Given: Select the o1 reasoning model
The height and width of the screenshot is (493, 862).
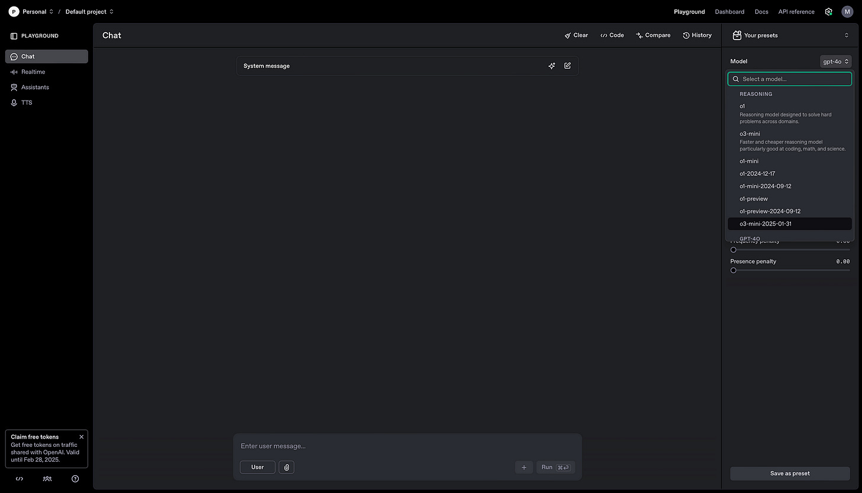Looking at the screenshot, I should [x=790, y=114].
